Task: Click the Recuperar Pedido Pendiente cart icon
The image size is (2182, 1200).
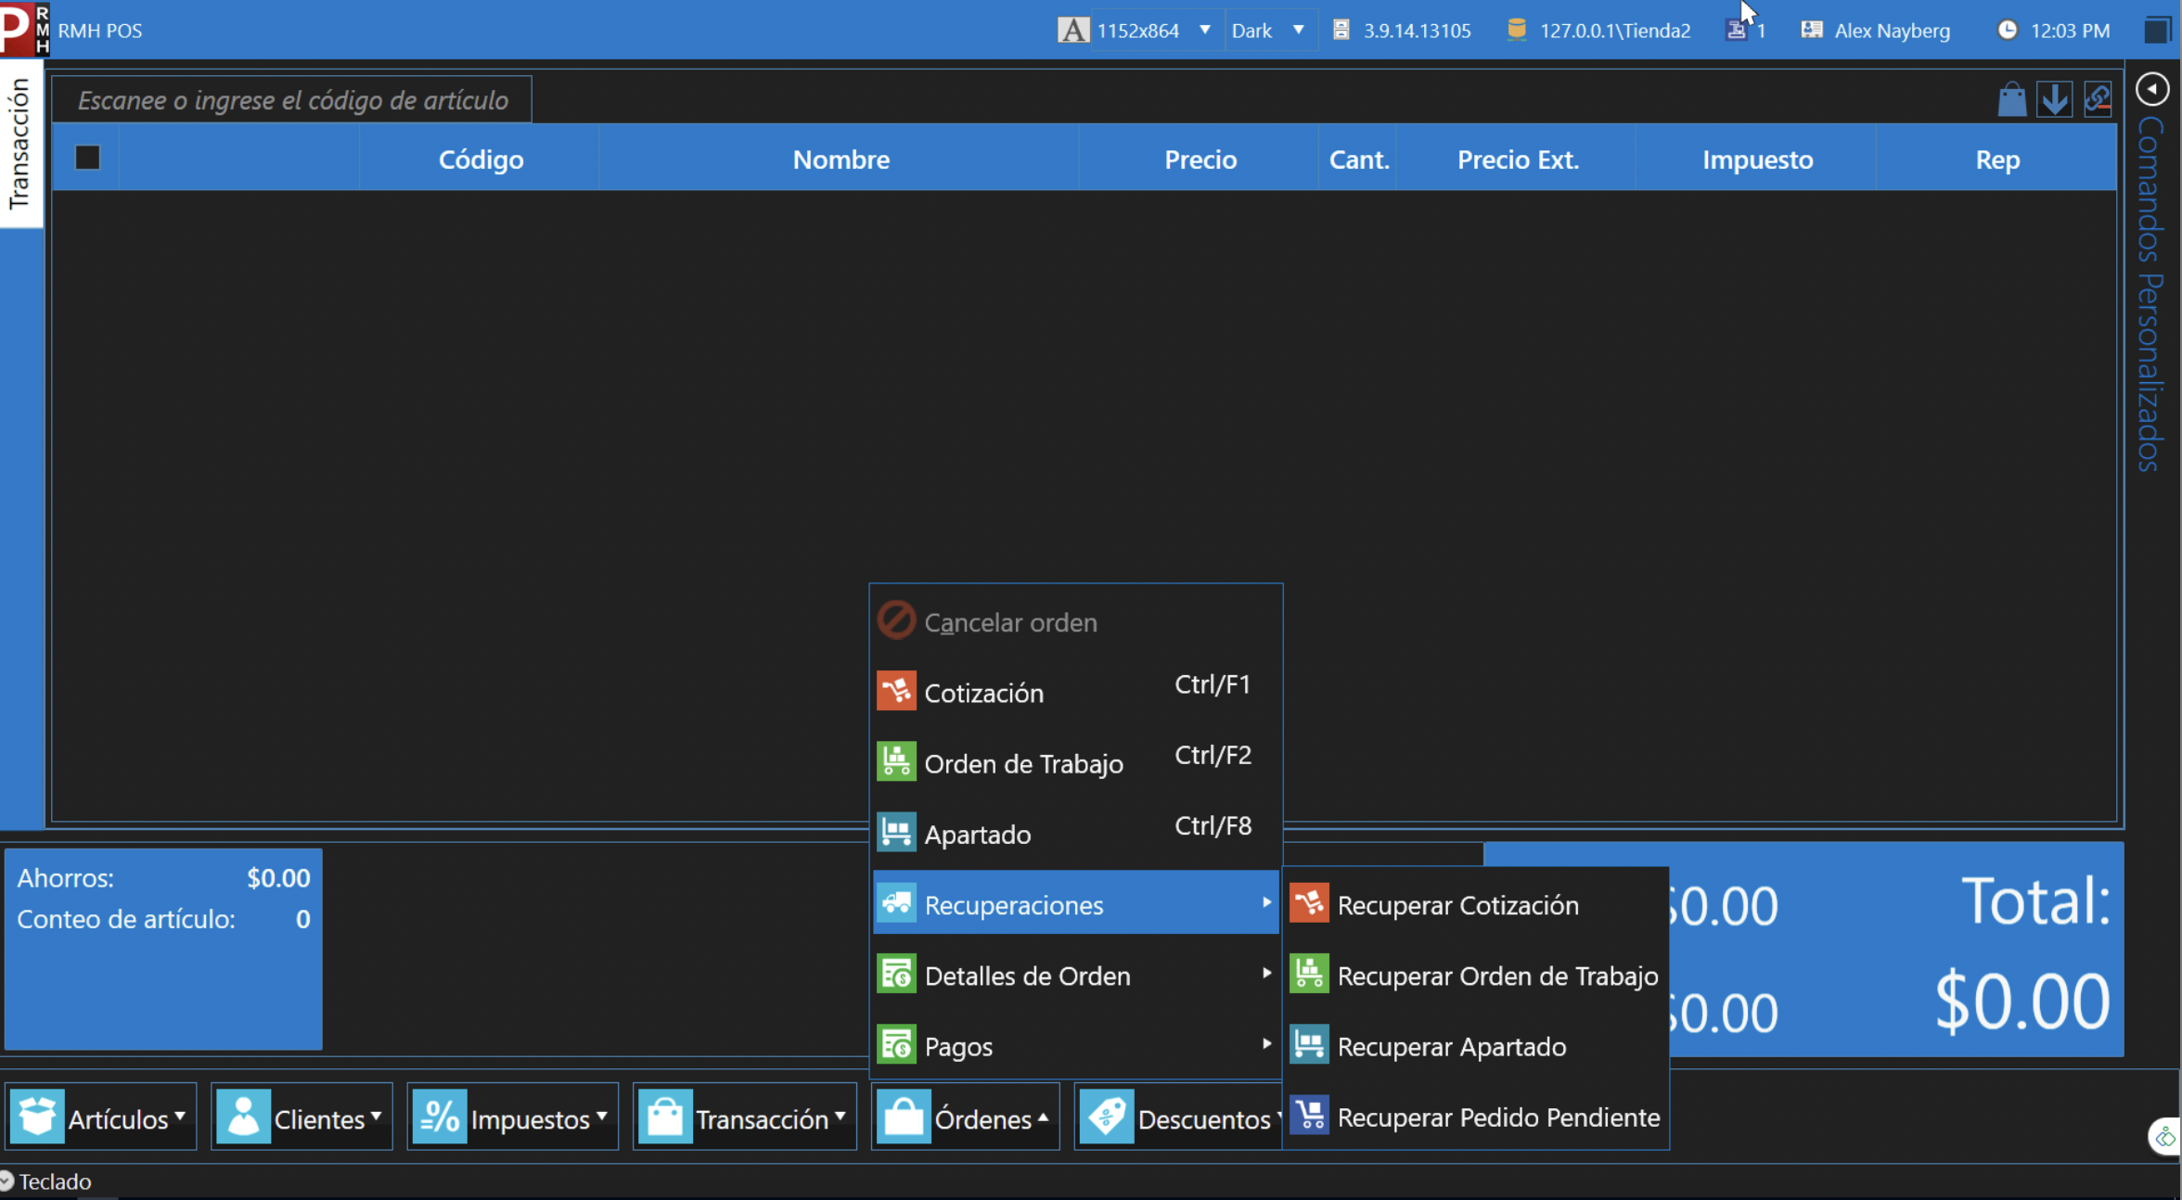Action: tap(1309, 1117)
